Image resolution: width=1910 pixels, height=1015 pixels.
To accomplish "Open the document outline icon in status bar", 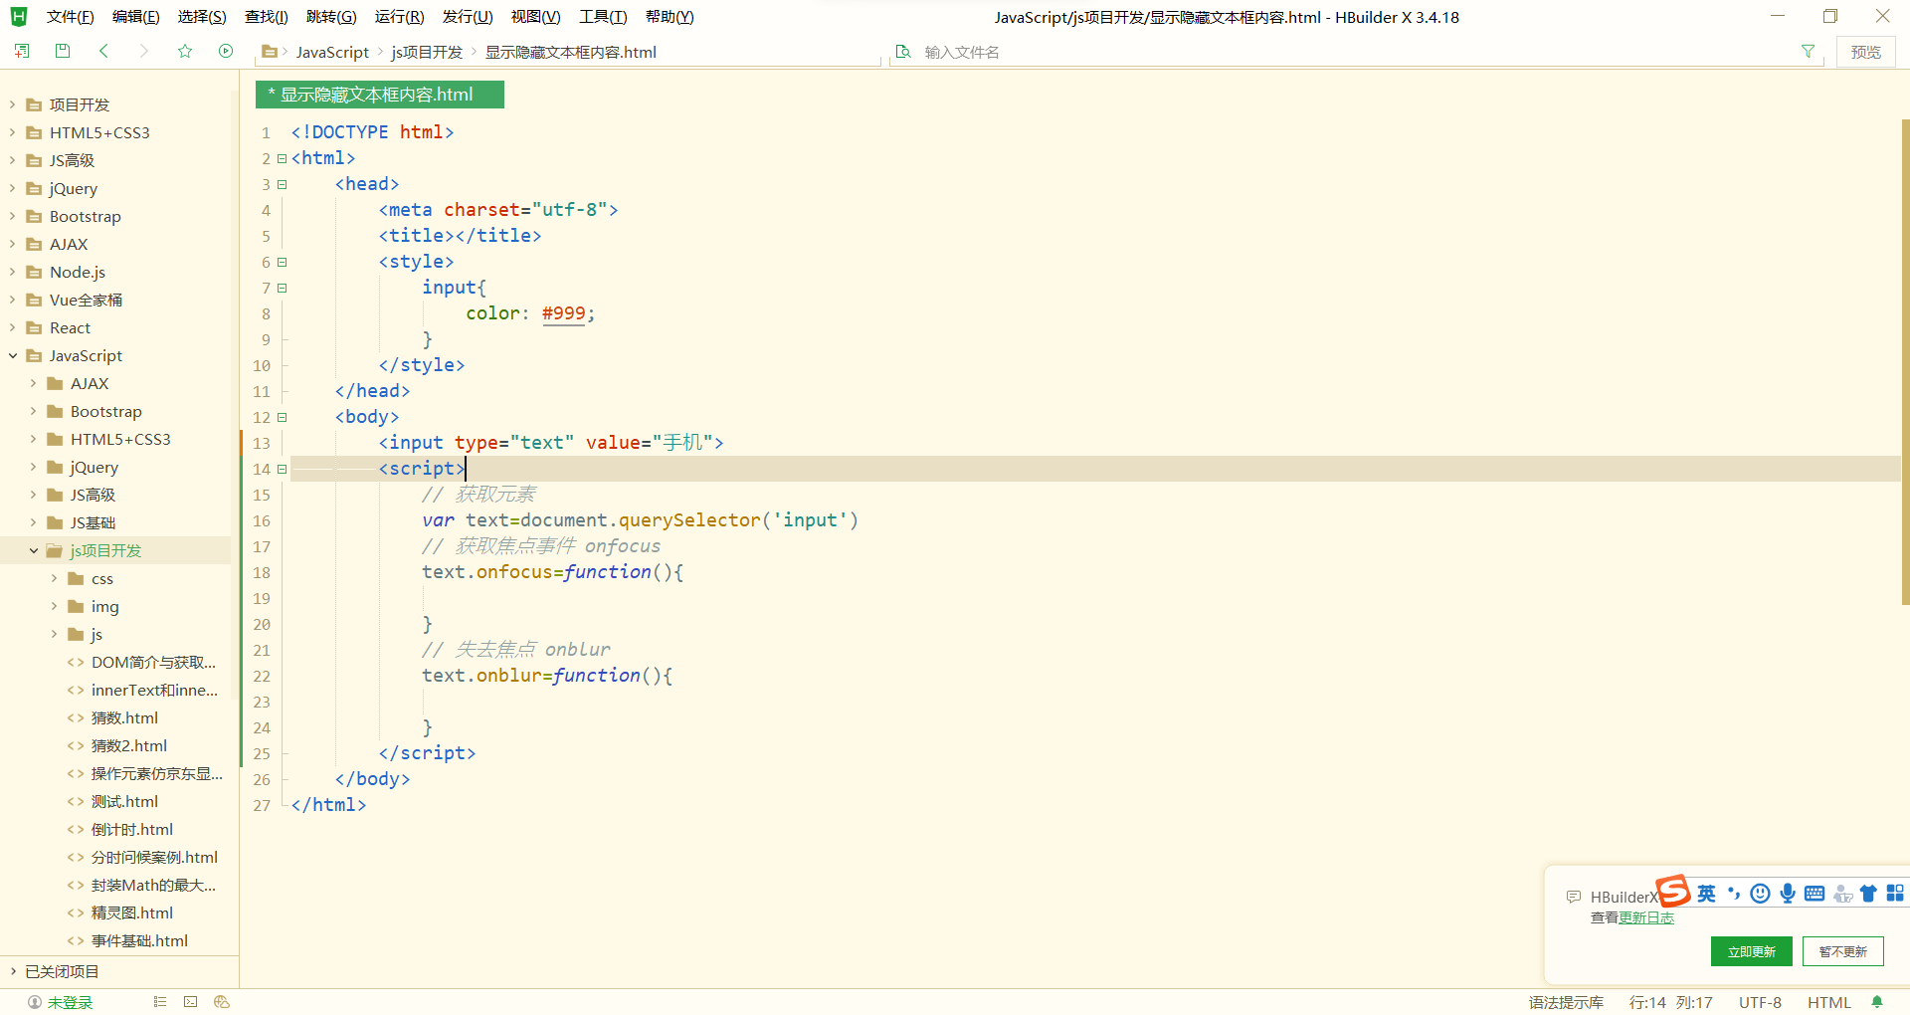I will pyautogui.click(x=159, y=1001).
